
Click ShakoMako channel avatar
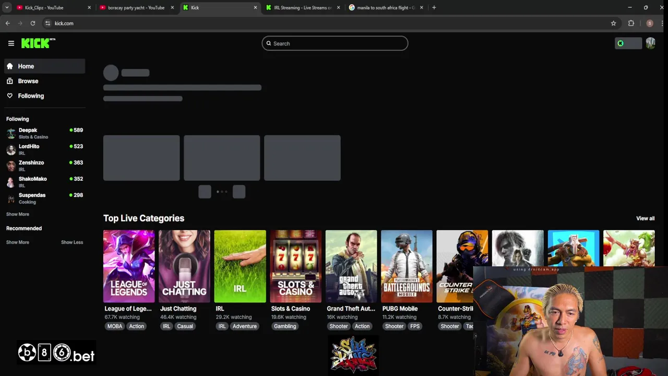(x=11, y=182)
